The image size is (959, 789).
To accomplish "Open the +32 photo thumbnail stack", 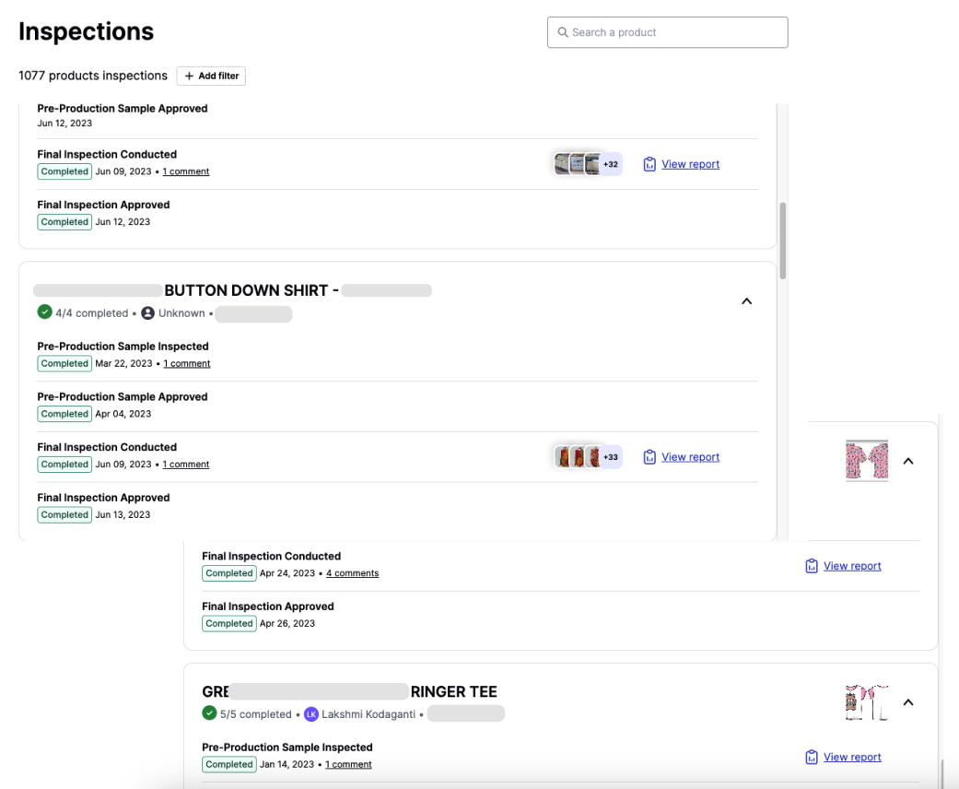I will point(588,164).
